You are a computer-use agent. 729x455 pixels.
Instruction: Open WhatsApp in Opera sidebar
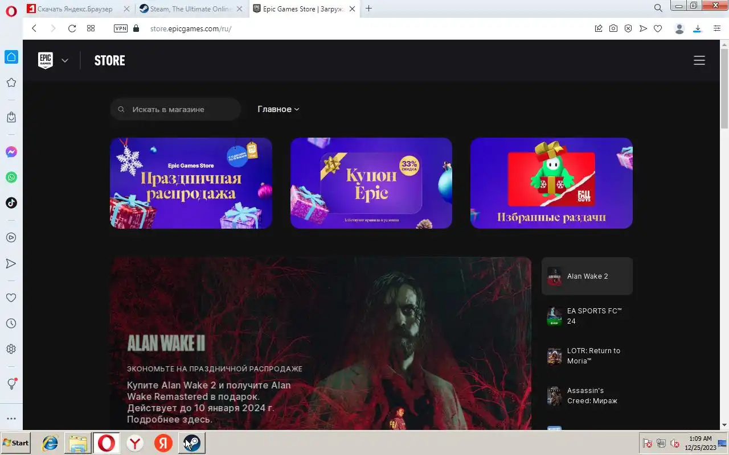tap(11, 177)
